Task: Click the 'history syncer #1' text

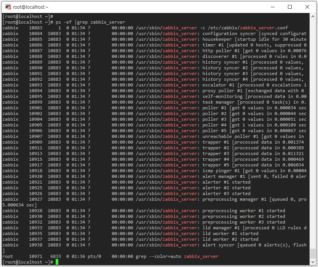Action: coord(225,62)
